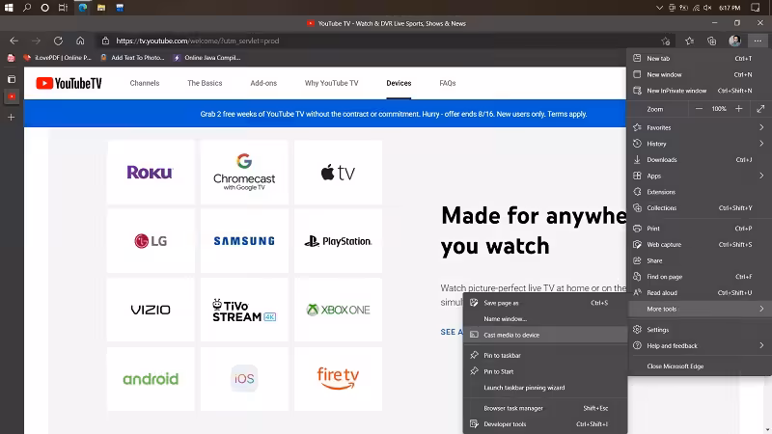
Task: Open File Explorer from the taskbar
Action: (x=101, y=8)
